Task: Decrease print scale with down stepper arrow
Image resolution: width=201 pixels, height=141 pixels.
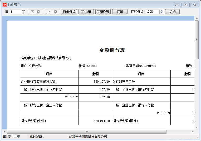Action: [161, 13]
